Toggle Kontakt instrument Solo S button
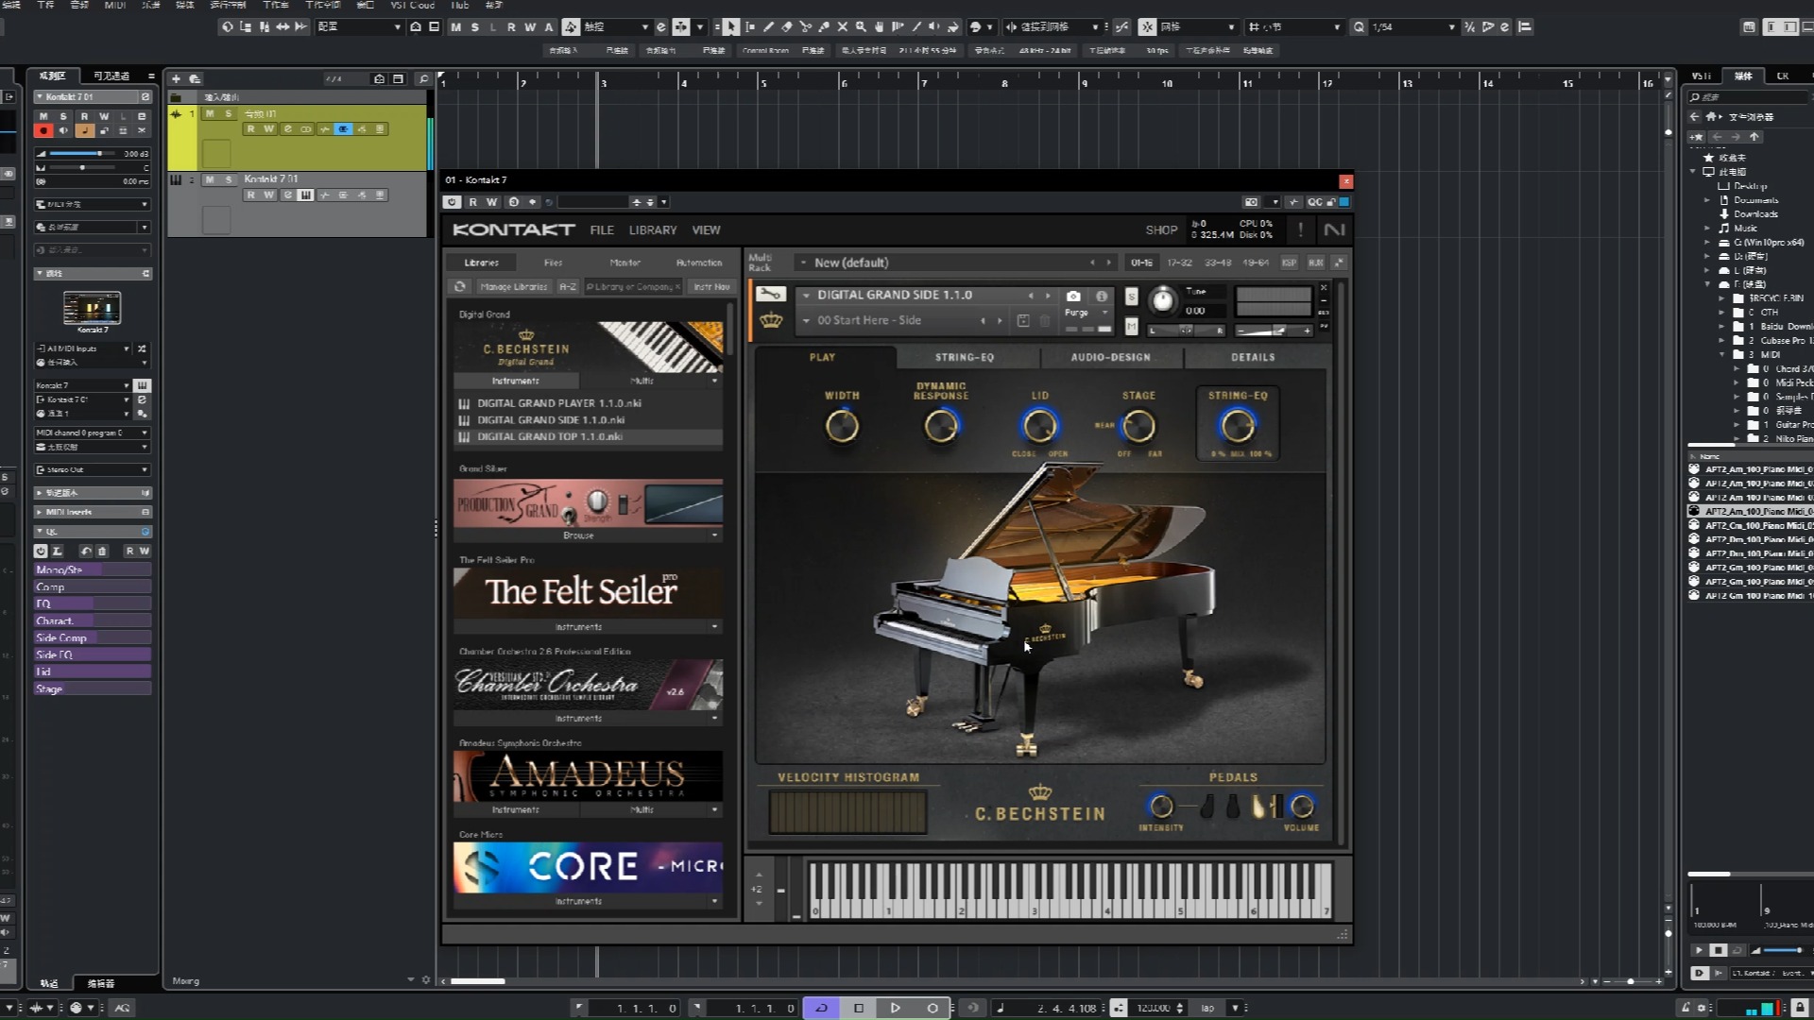The height and width of the screenshot is (1020, 1814). 1131,297
